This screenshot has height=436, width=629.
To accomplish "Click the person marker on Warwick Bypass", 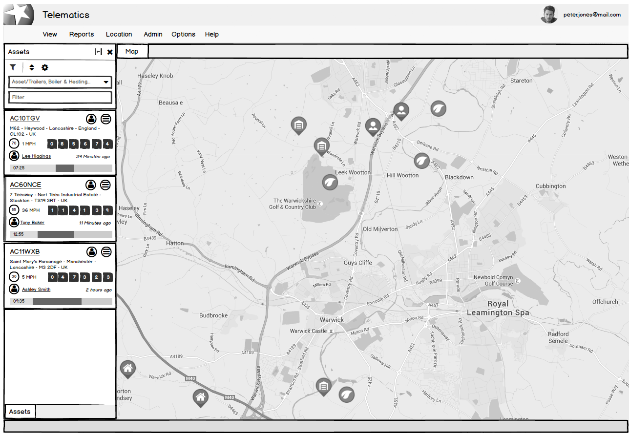I will 373,127.
